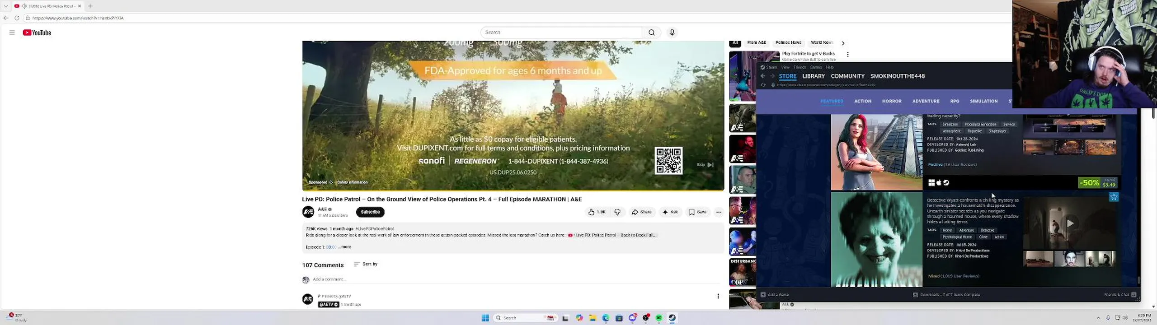Viewport: 1157px width, 325px height.
Task: Open the A&E channel avatar beside Subscribe
Action: point(308,212)
